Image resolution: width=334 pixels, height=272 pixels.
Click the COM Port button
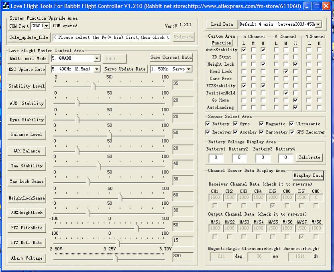point(19,26)
